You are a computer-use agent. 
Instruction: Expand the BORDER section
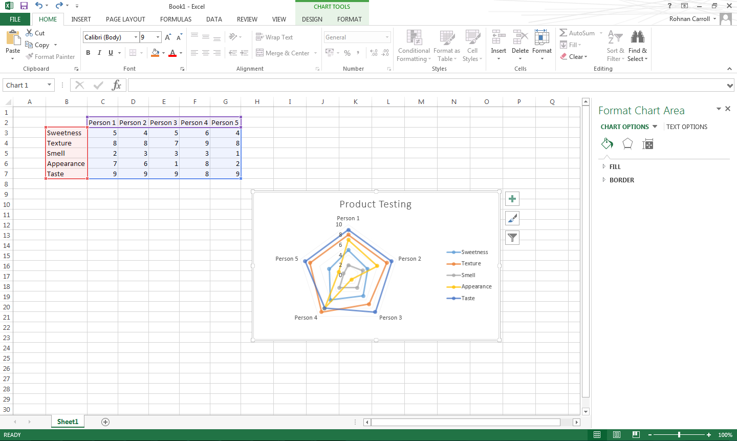pos(621,180)
